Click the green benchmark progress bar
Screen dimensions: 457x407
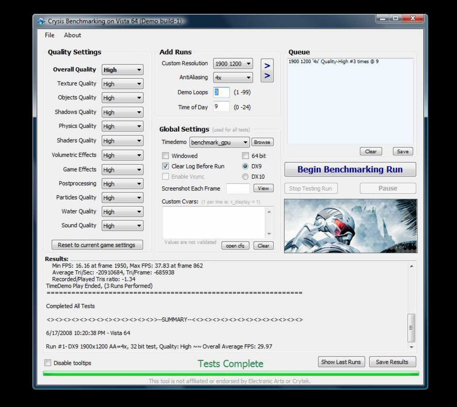[231, 374]
